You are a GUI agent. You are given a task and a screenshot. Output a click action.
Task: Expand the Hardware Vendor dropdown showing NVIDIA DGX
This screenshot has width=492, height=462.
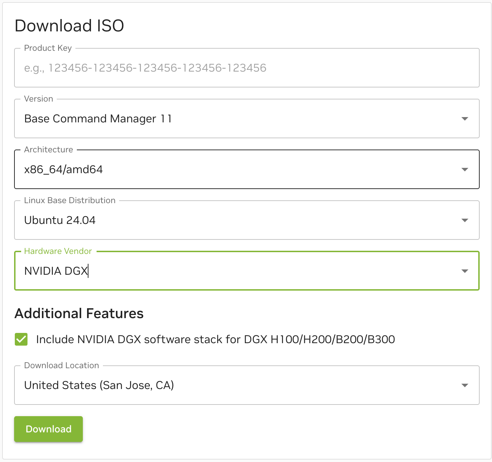pyautogui.click(x=247, y=271)
